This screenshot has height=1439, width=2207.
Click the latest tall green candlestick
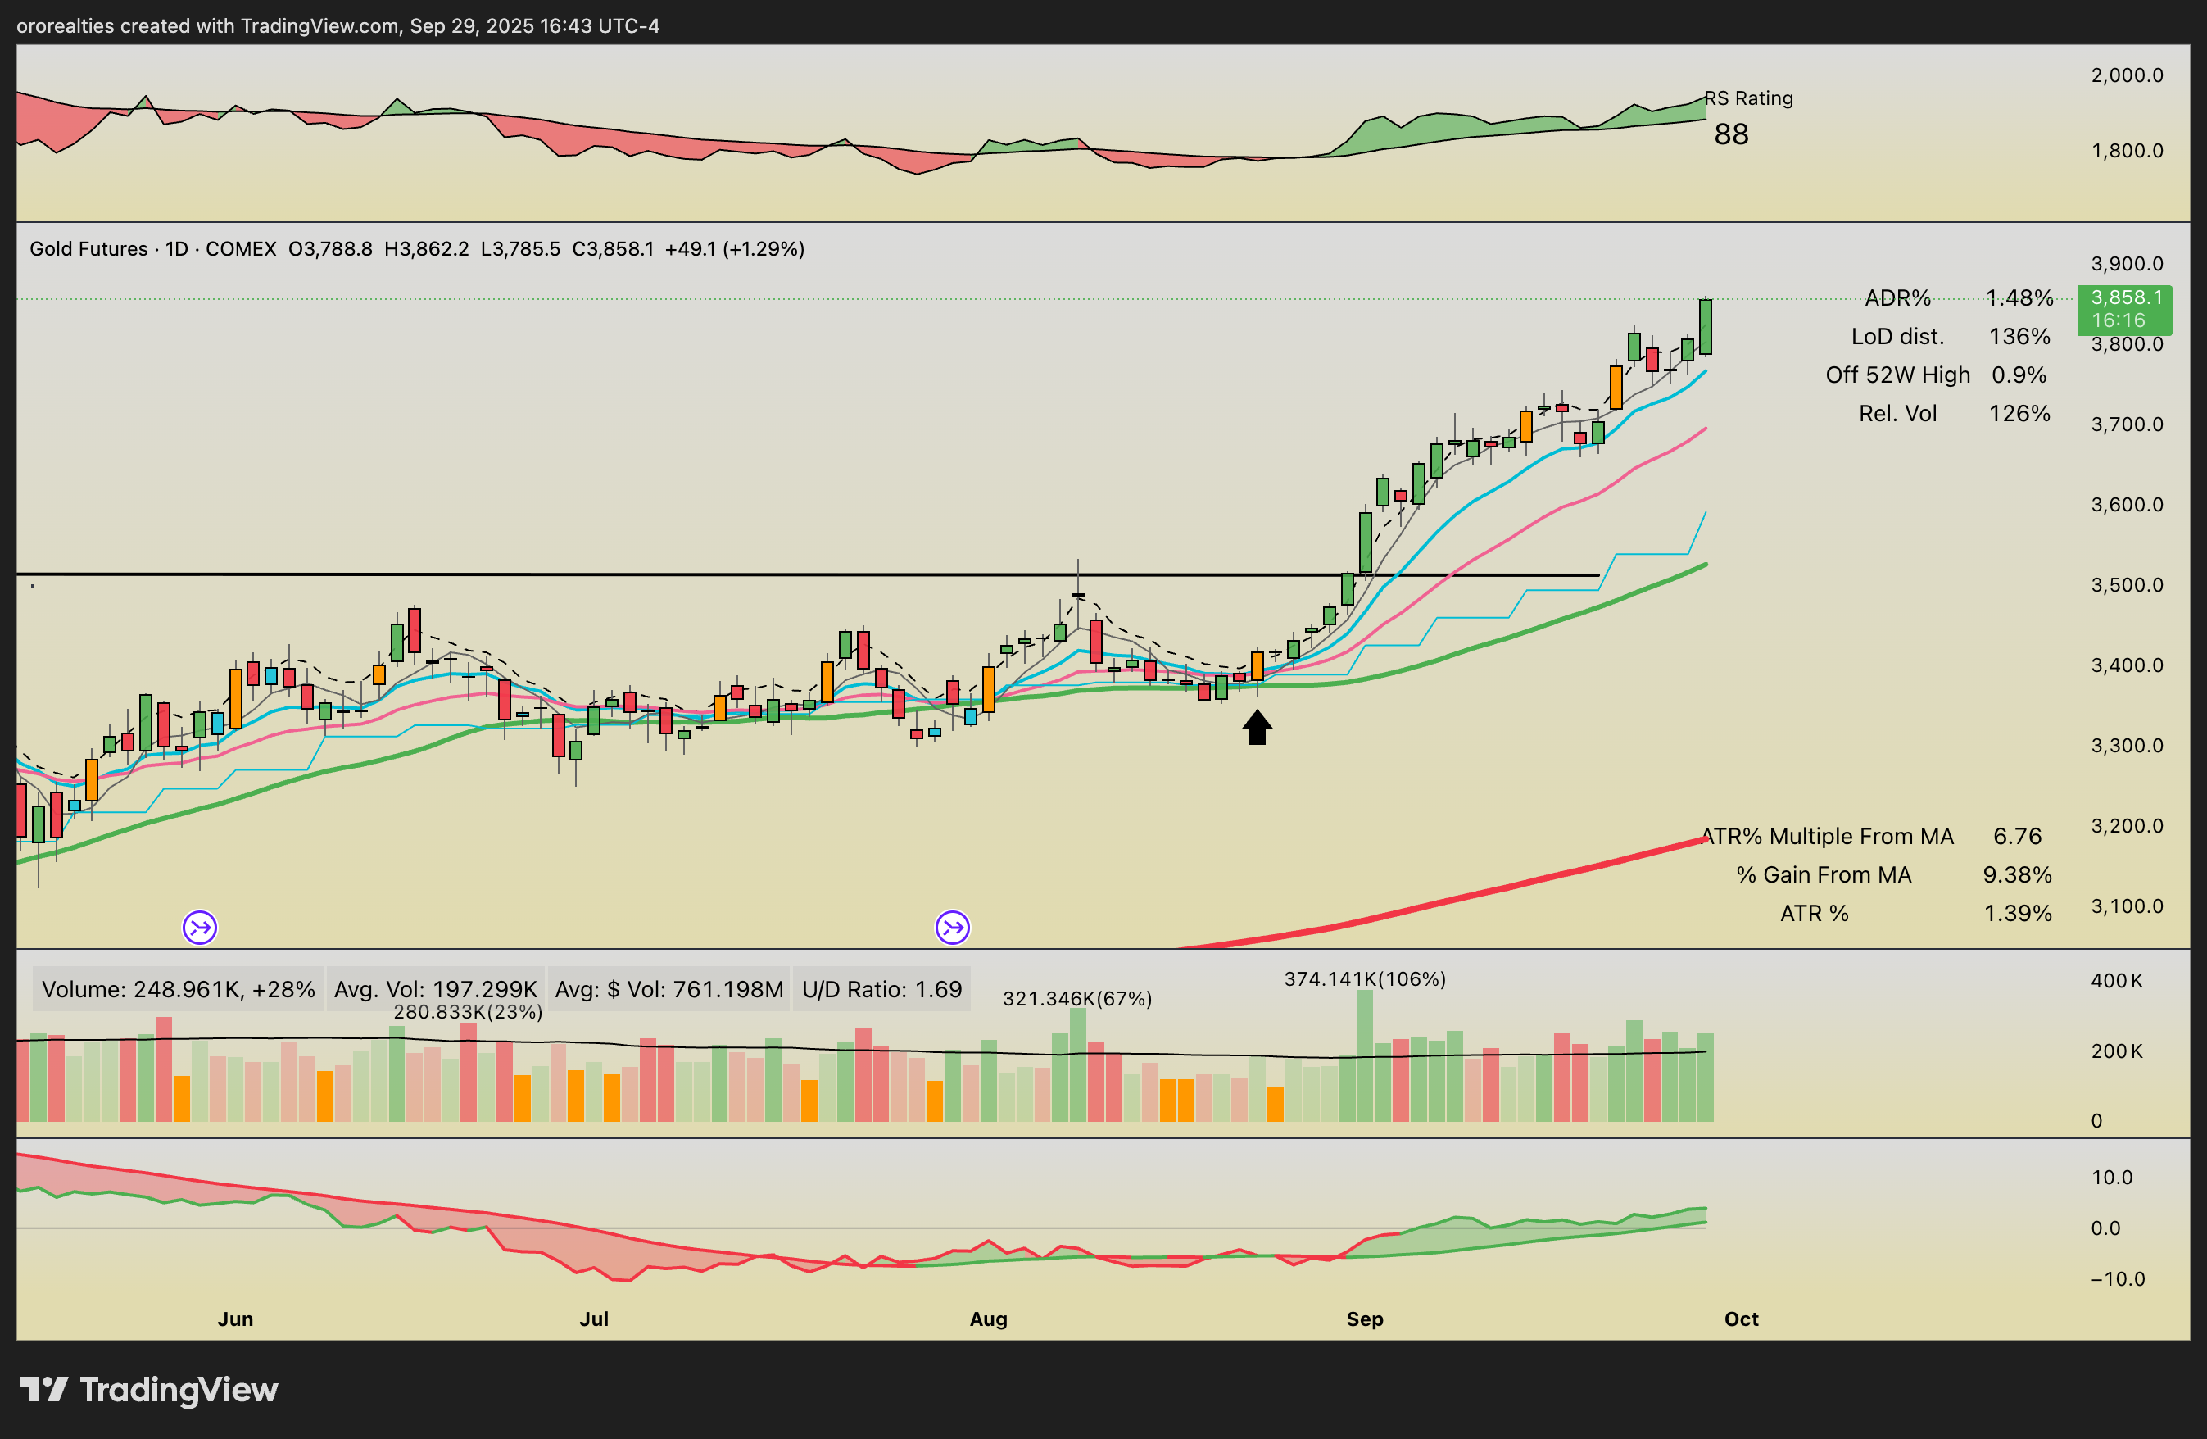tap(1706, 325)
